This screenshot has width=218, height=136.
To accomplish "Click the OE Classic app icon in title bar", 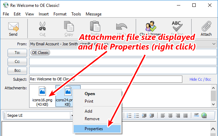I will pos(6,5).
